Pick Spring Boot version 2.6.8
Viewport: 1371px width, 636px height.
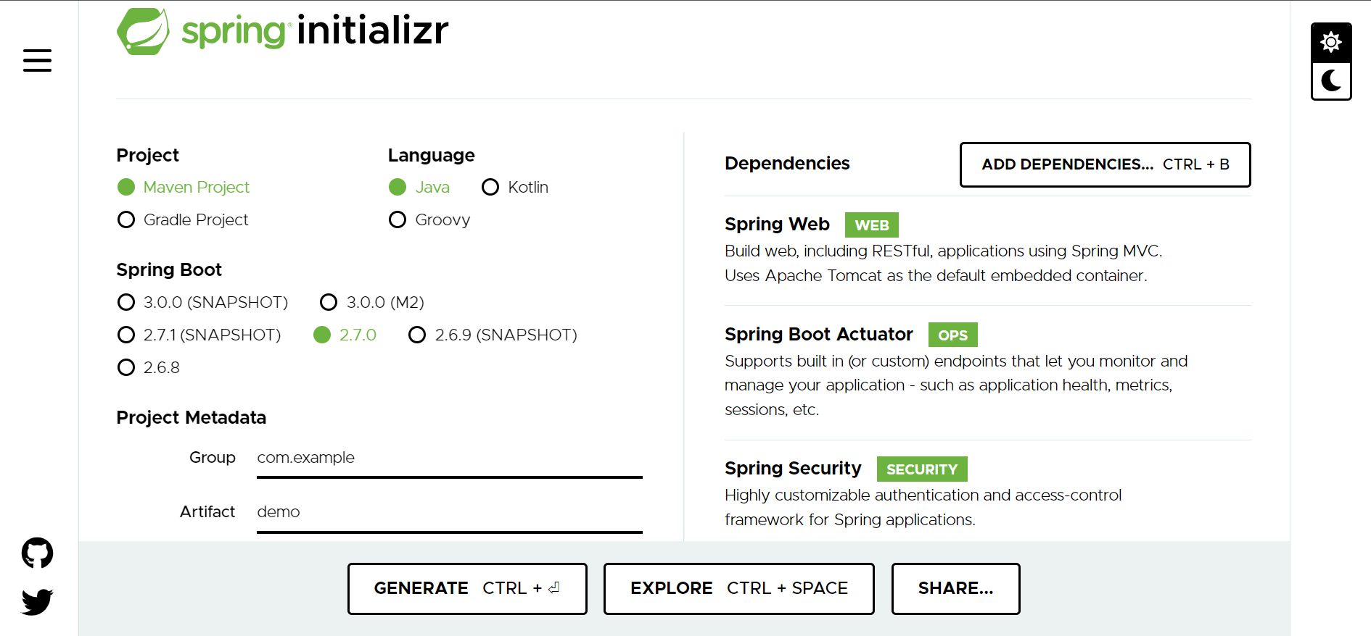pyautogui.click(x=149, y=367)
